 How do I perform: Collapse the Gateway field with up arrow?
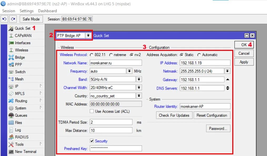tap(228, 79)
